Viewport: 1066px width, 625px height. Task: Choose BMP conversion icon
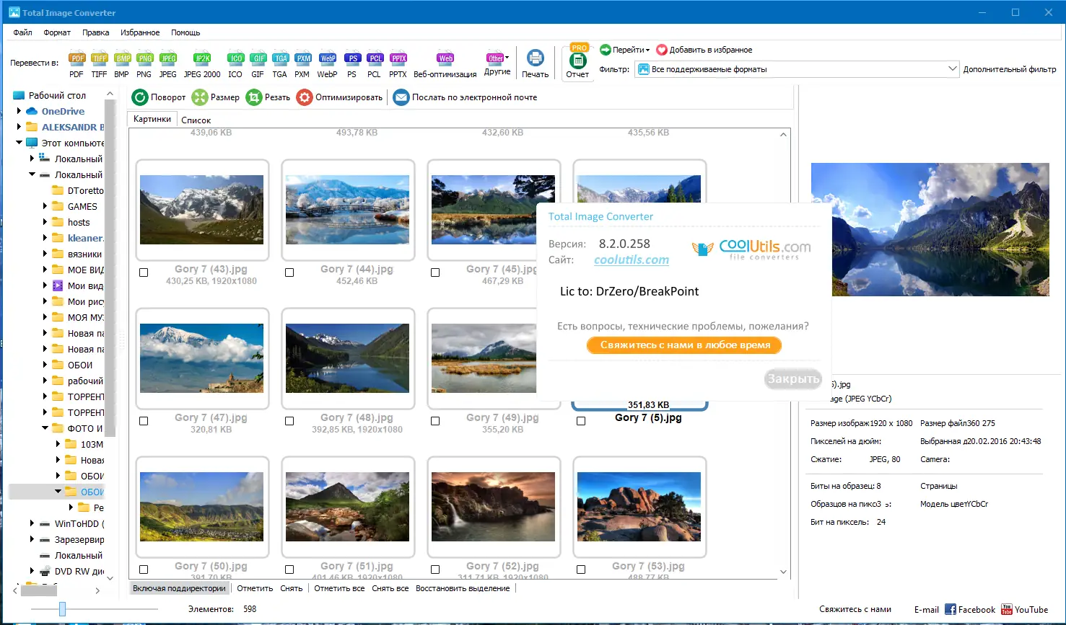[122, 63]
